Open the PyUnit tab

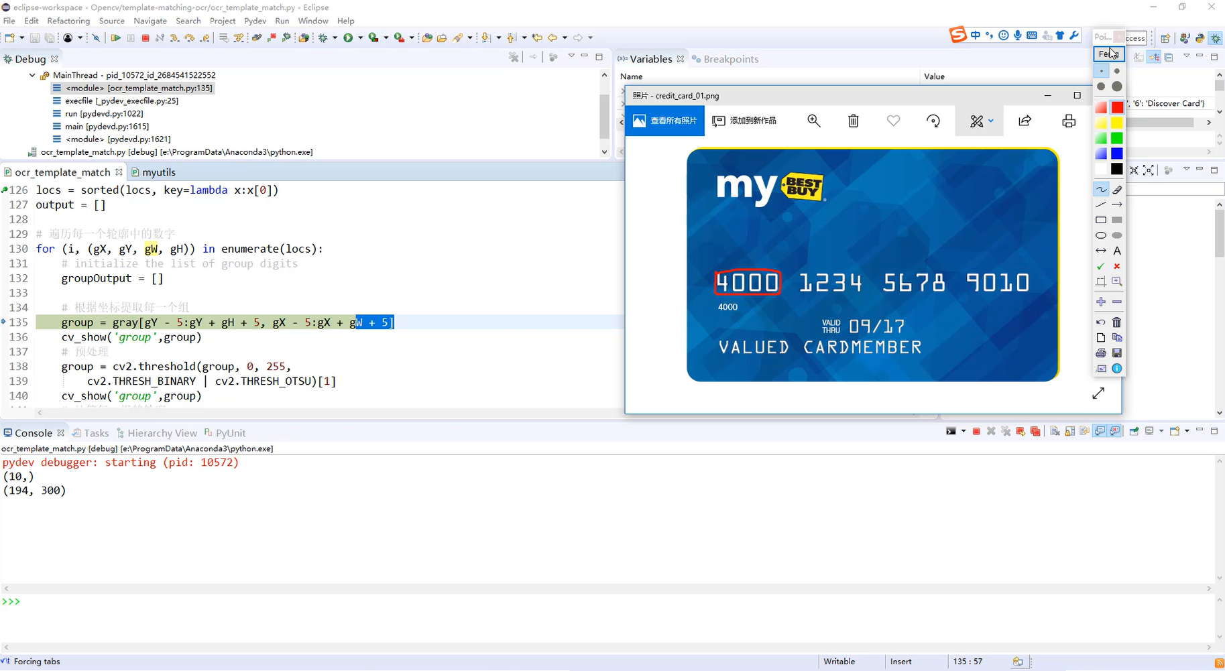[225, 433]
